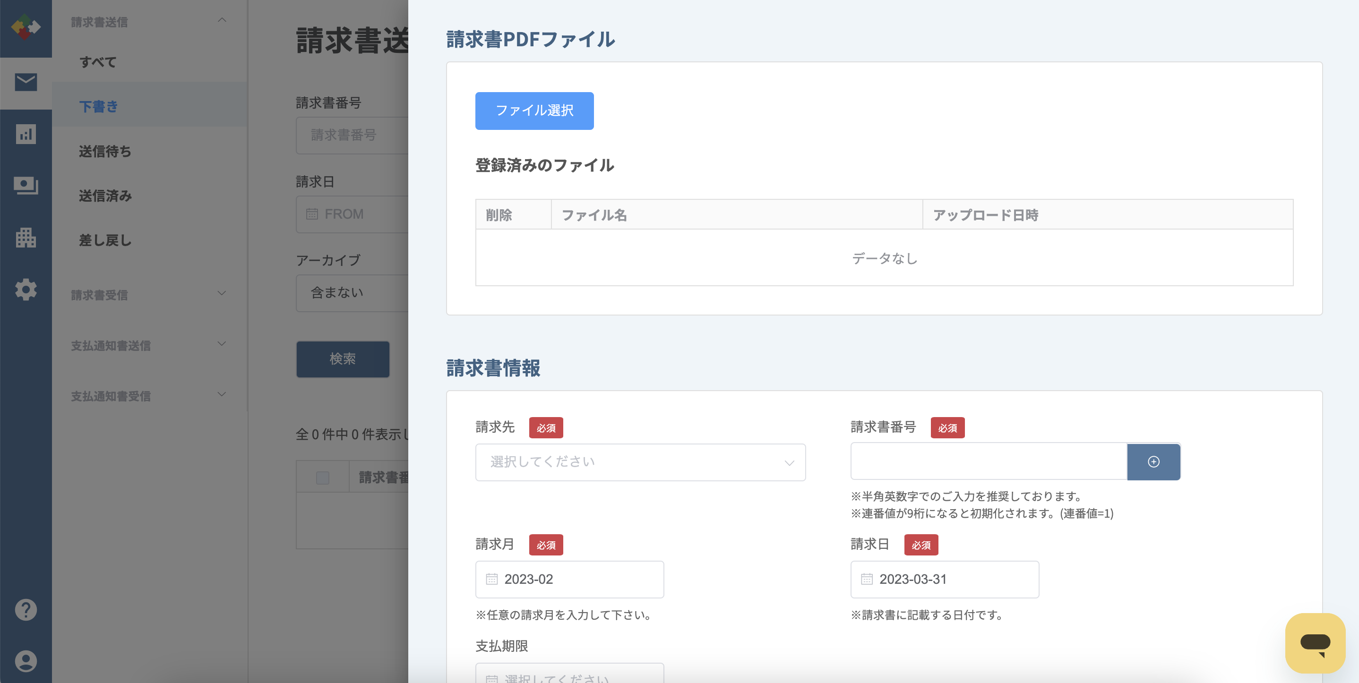This screenshot has width=1359, height=683.
Task: Select 送信済み in the sidebar
Action: pos(150,196)
